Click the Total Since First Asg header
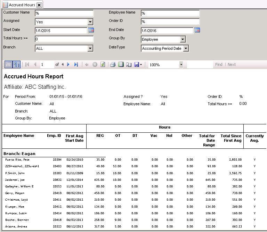 coord(231,138)
